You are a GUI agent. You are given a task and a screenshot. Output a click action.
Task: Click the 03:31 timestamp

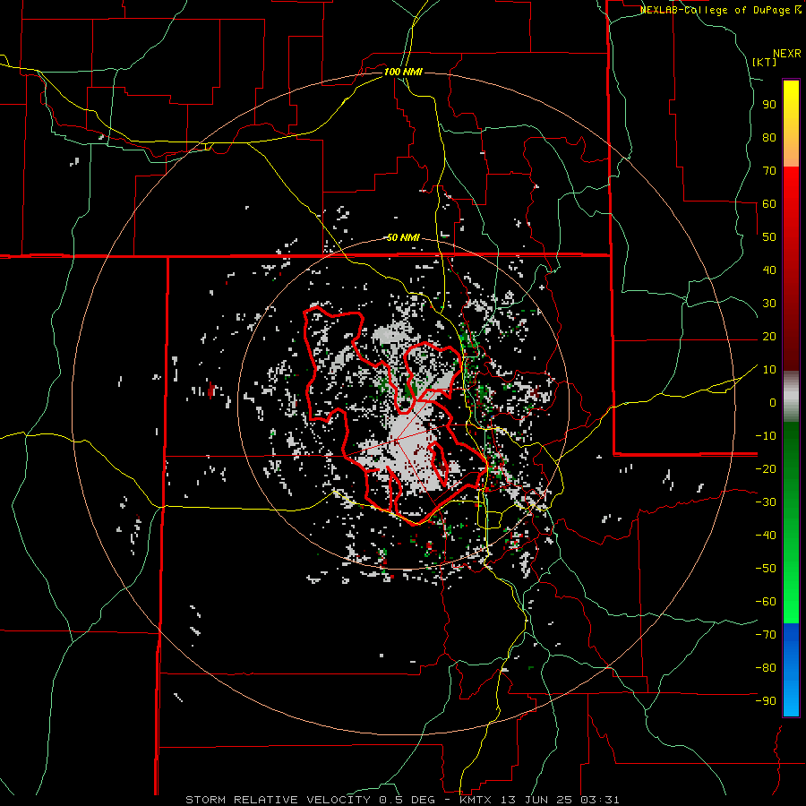pos(600,800)
